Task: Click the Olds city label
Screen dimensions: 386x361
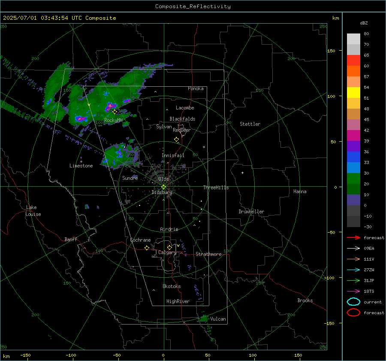Action: tap(163, 179)
